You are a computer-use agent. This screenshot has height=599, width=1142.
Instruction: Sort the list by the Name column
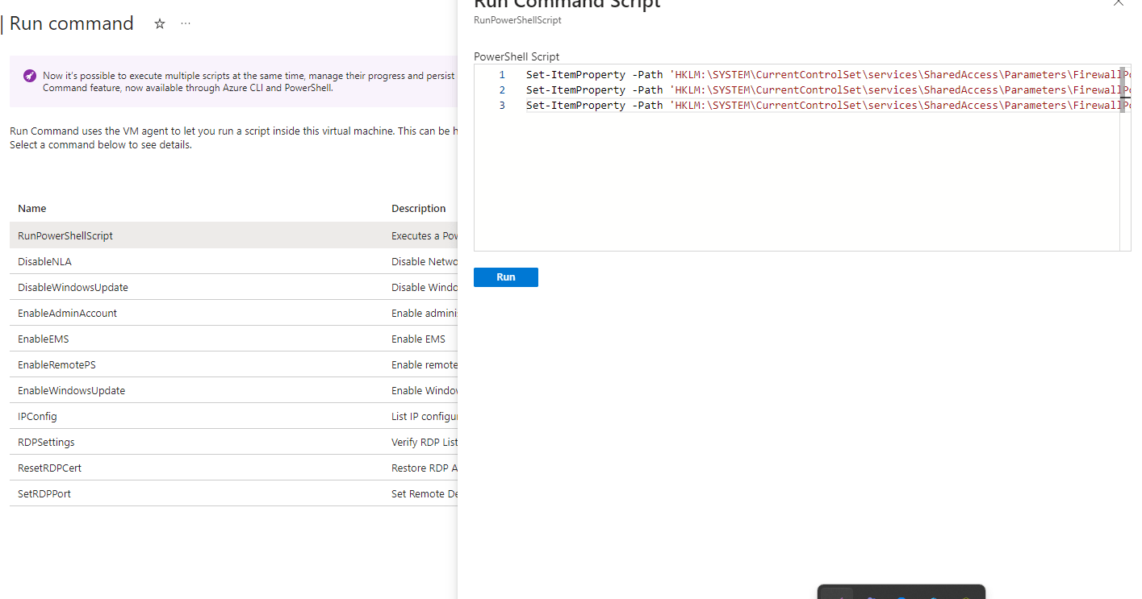[31, 208]
